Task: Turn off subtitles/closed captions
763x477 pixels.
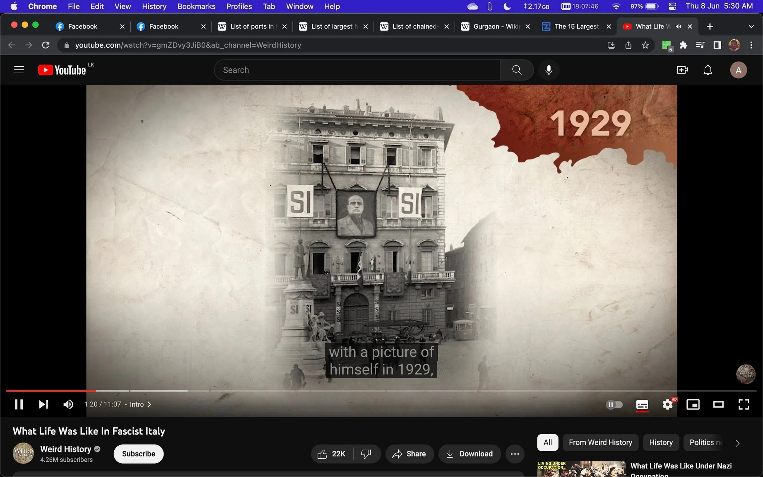Action: [x=642, y=405]
